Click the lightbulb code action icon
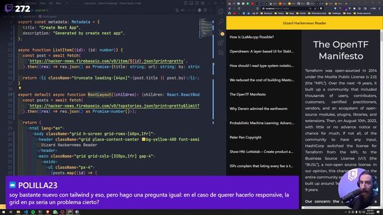This screenshot has width=383, height=215. pos(20,88)
